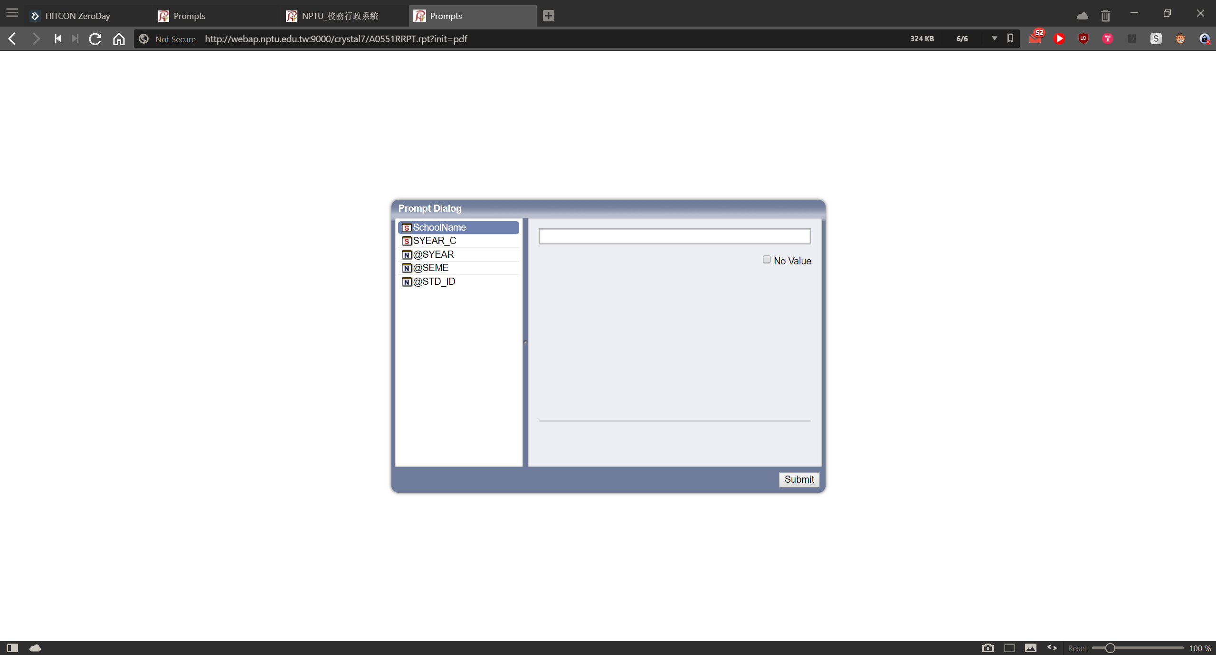Close the browser window
Viewport: 1216px width, 655px height.
[x=1200, y=13]
